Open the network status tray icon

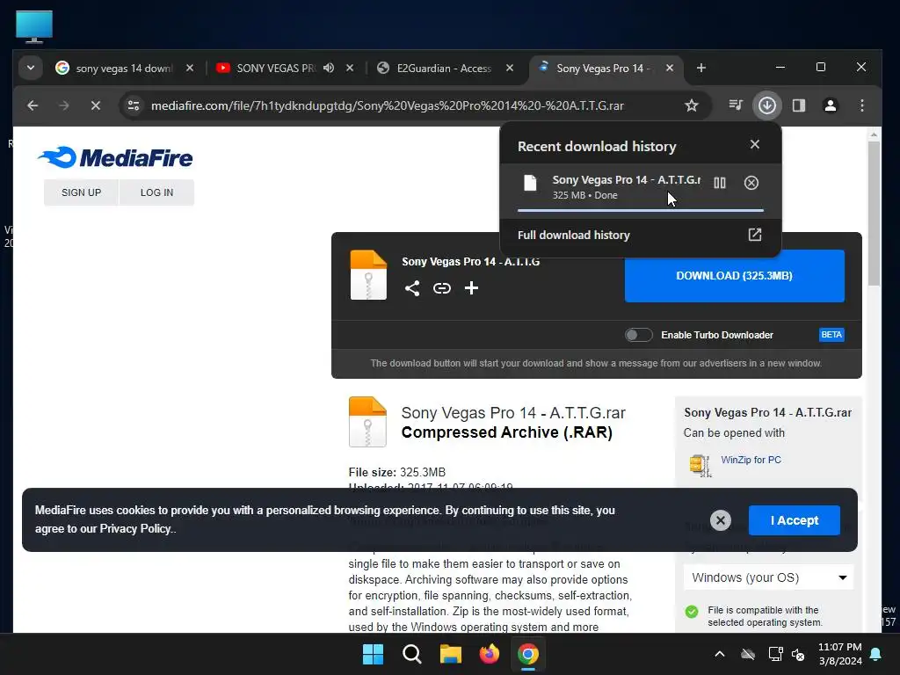coord(775,654)
